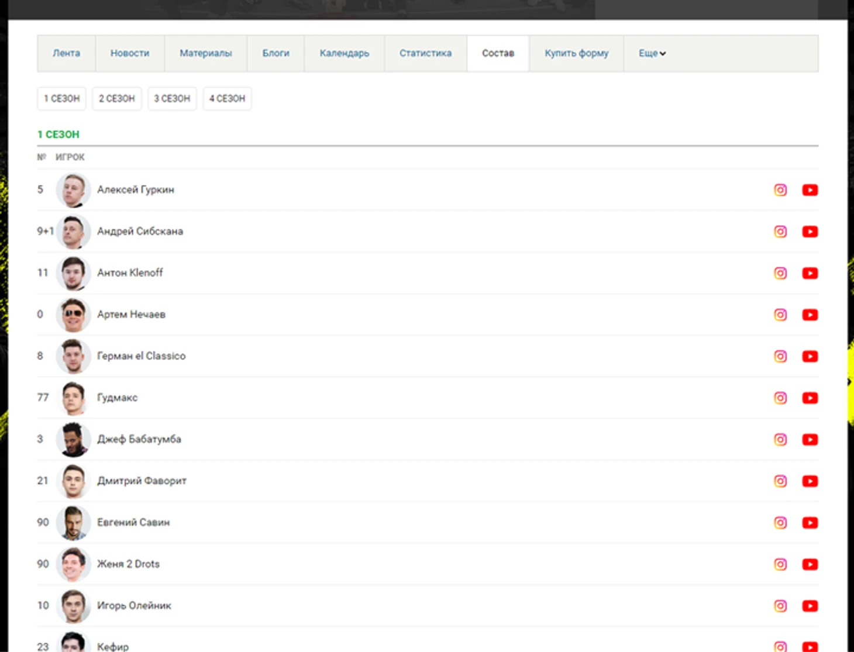Click the Купить форму tab
854x652 pixels.
(x=576, y=53)
